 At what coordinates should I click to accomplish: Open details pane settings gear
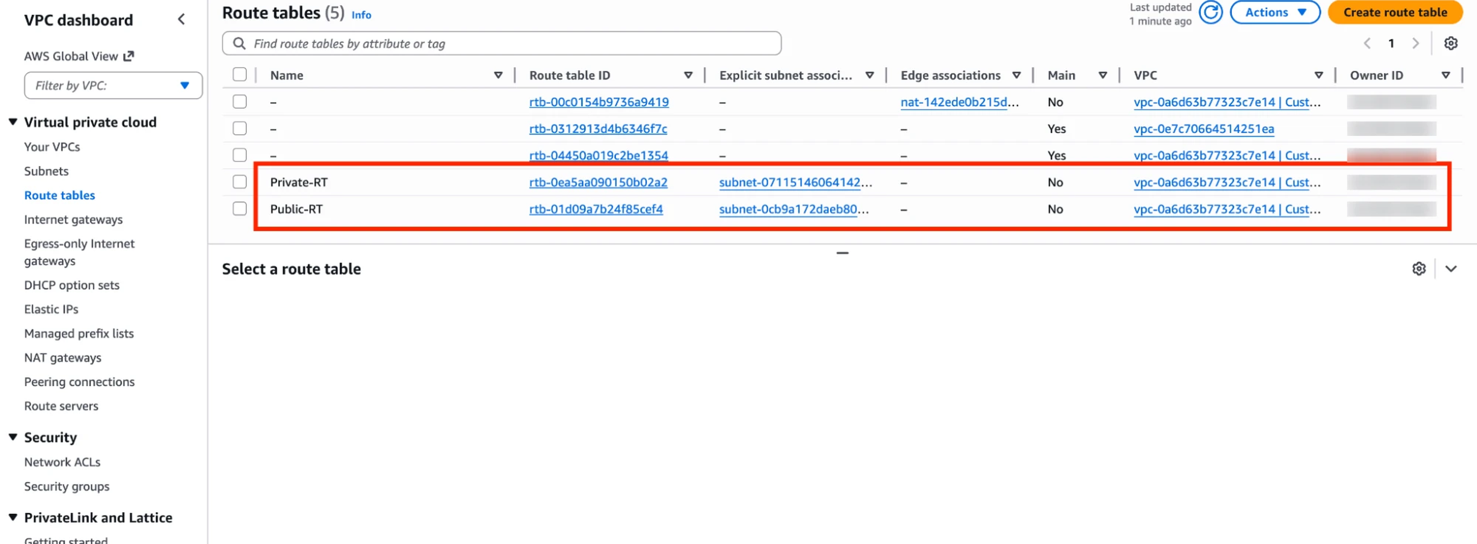coord(1419,269)
